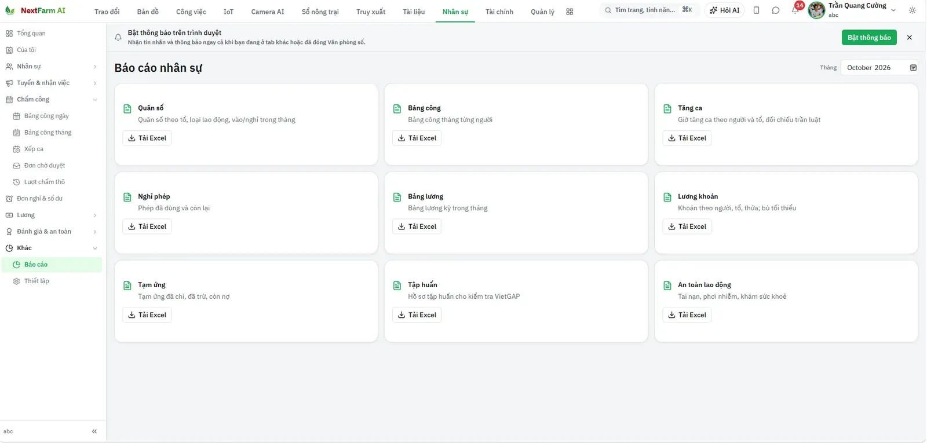Download Excel for Bảng lương report

coord(417,226)
